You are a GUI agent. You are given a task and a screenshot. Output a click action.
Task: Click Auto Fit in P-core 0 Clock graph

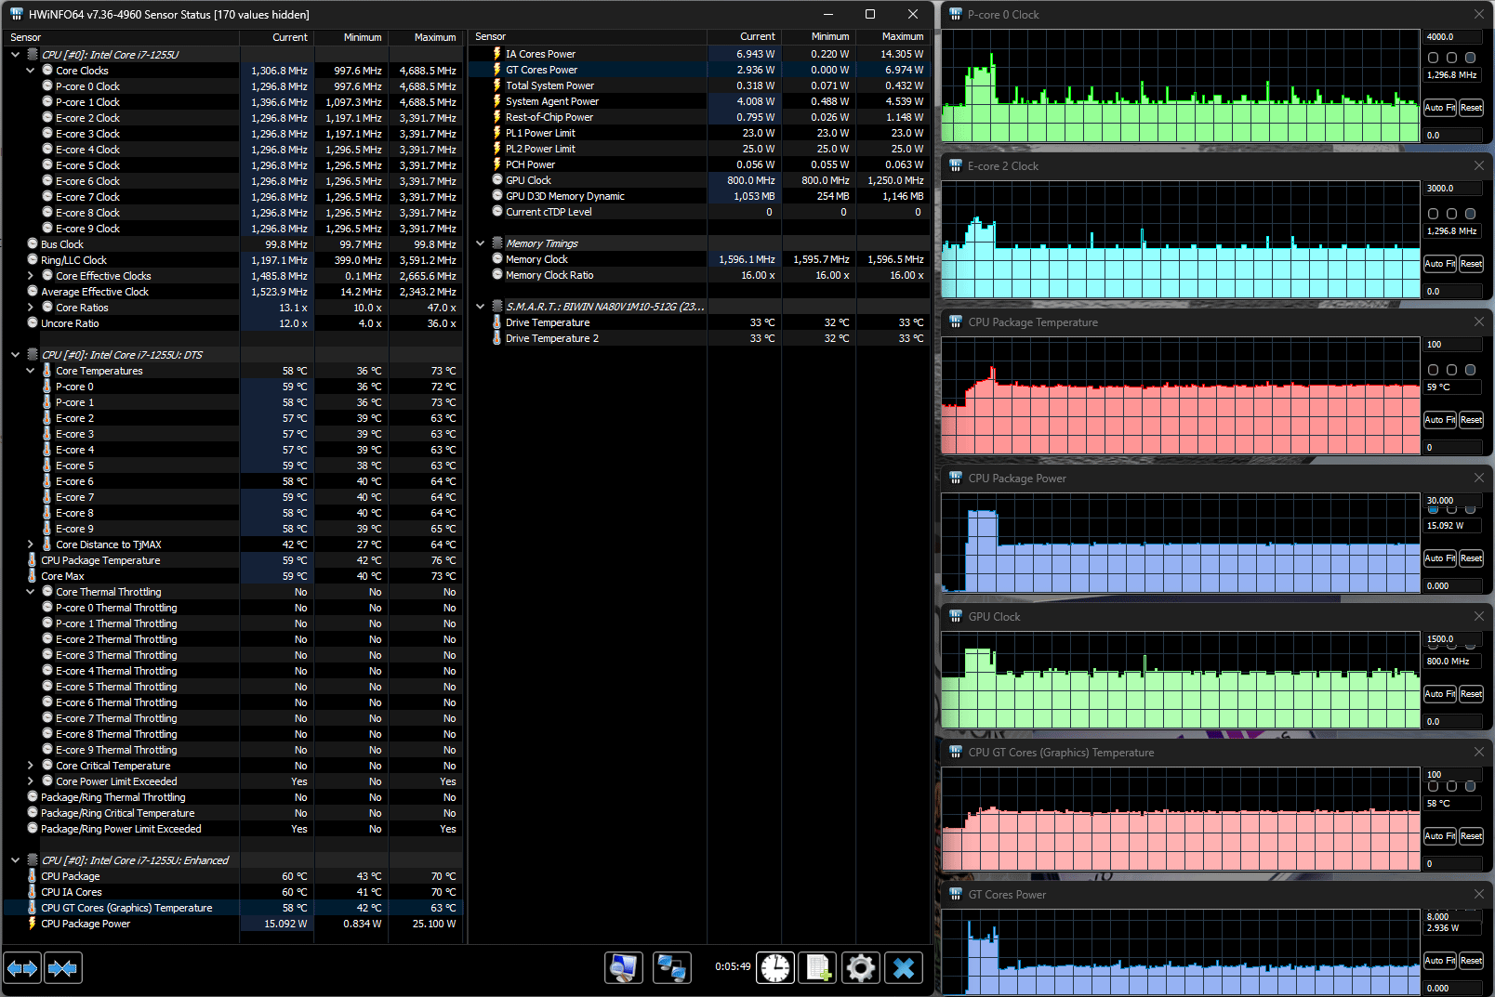[1440, 108]
